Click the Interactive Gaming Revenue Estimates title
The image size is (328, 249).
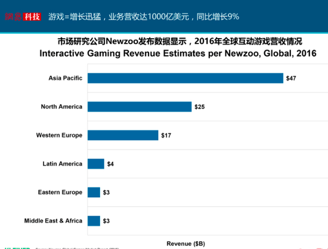coord(178,53)
